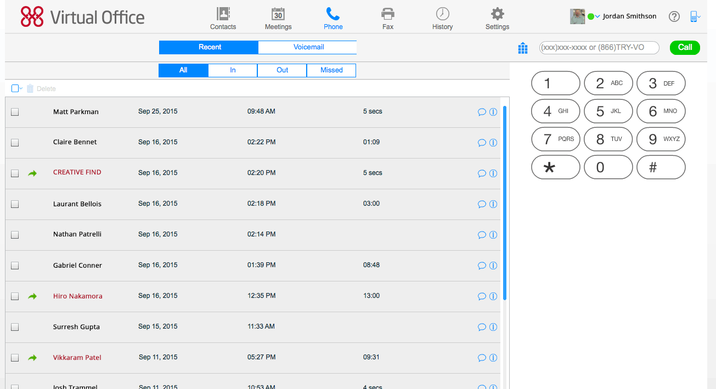Click the help question mark icon
This screenshot has width=716, height=389.
pyautogui.click(x=674, y=16)
